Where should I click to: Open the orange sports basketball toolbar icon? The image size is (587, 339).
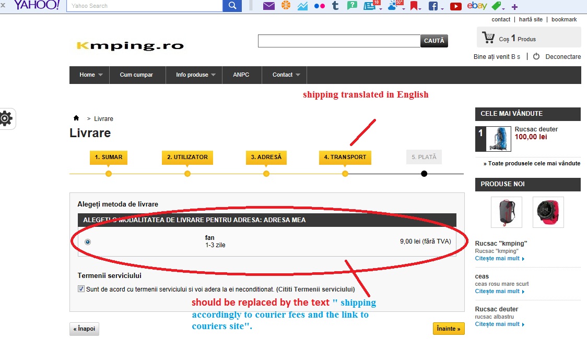click(x=286, y=5)
